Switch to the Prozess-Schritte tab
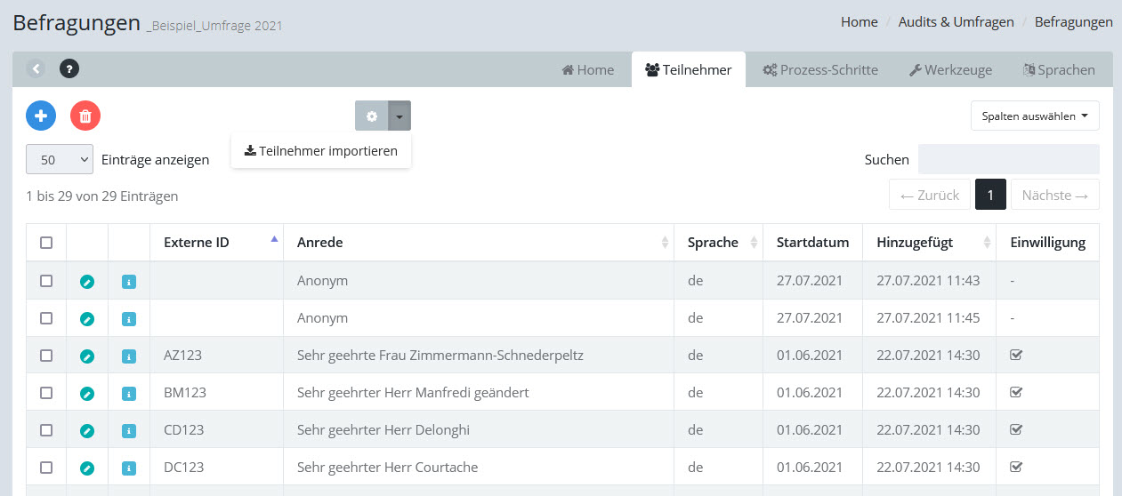 [x=820, y=69]
